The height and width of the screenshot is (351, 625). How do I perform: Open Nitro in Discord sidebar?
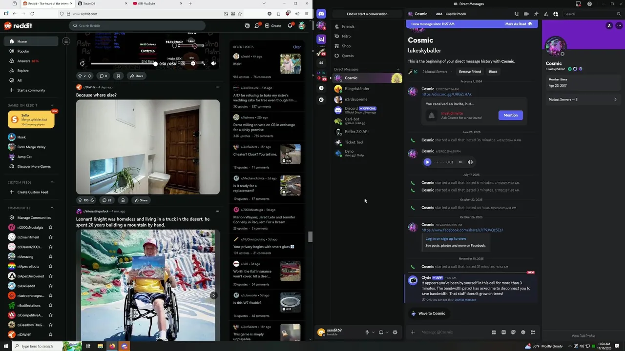coord(367,36)
